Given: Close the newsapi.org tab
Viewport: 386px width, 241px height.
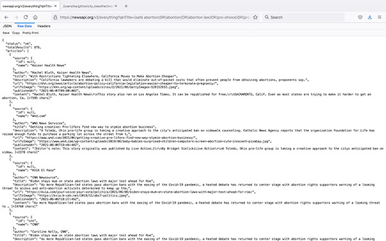Looking at the screenshot, I should [x=55, y=6].
